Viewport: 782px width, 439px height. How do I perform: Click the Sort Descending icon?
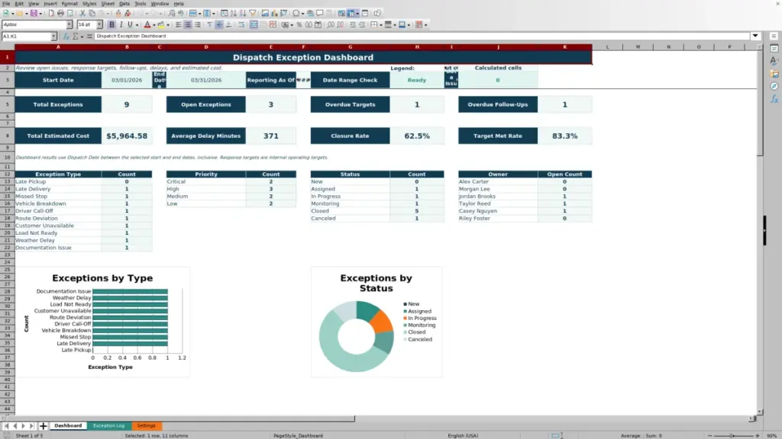click(243, 13)
